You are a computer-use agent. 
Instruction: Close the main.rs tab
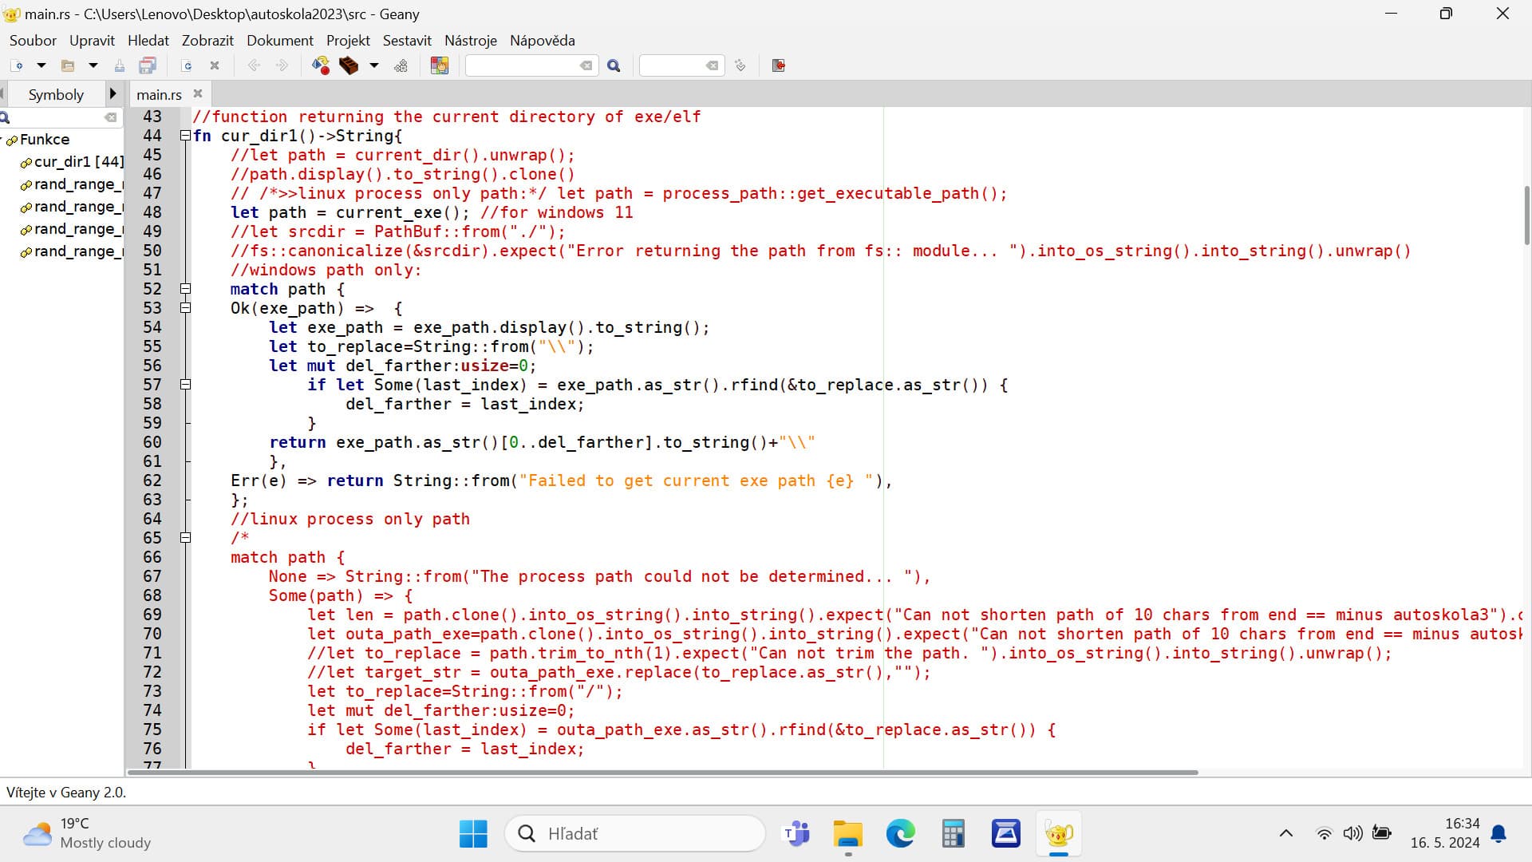click(x=198, y=93)
